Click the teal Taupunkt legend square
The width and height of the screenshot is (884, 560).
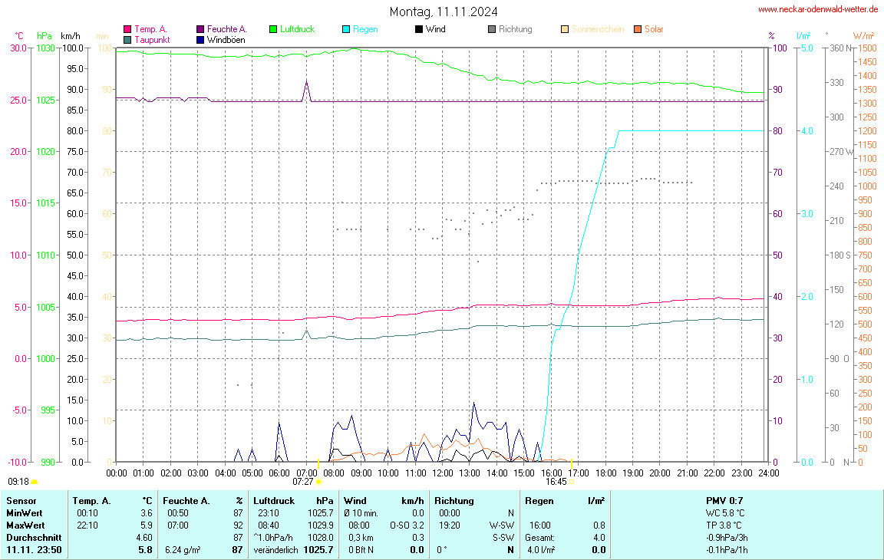point(127,39)
